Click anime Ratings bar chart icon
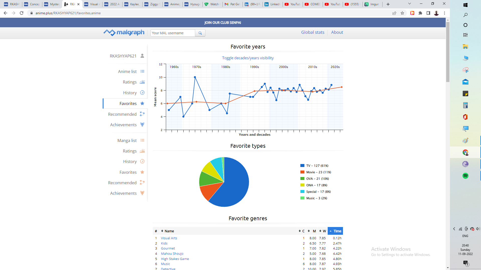Image resolution: width=481 pixels, height=270 pixels. pos(142,82)
